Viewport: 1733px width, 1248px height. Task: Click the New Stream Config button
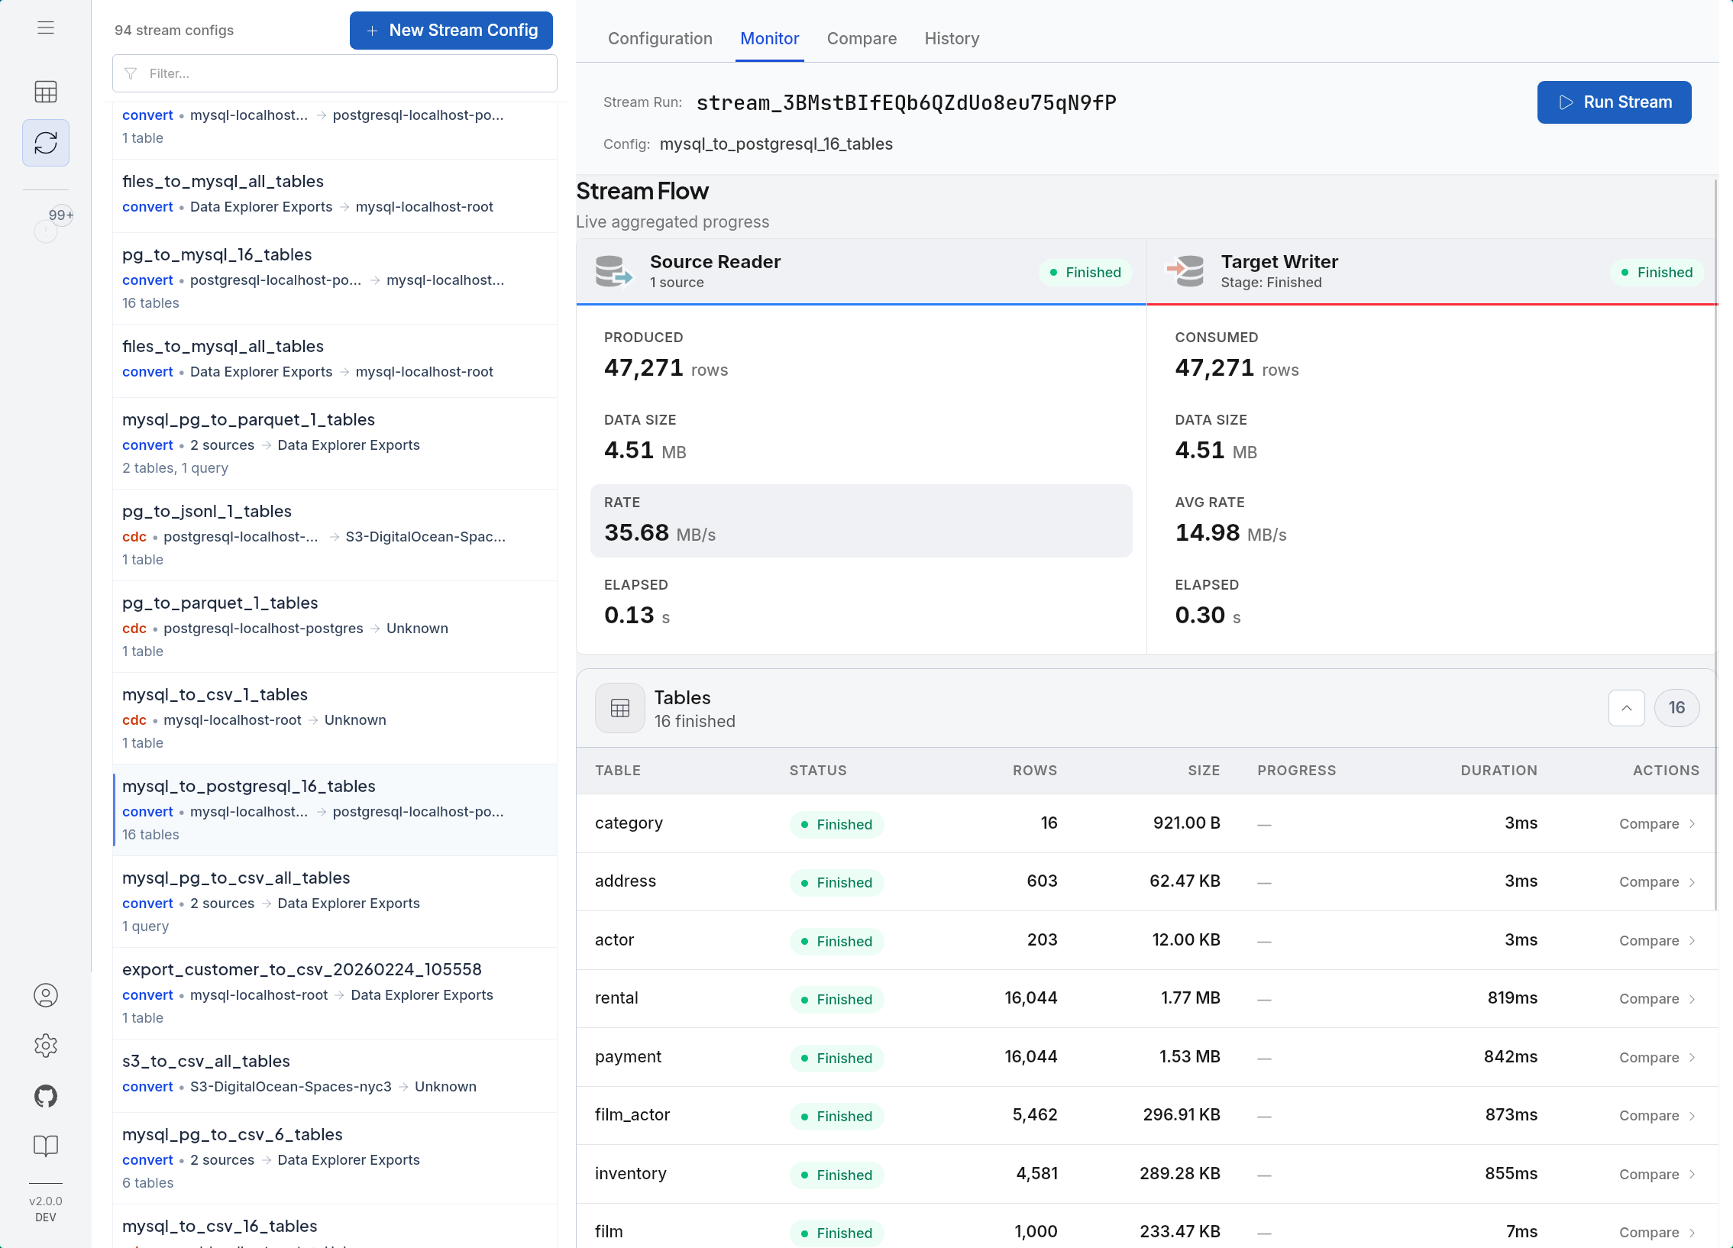tap(451, 31)
